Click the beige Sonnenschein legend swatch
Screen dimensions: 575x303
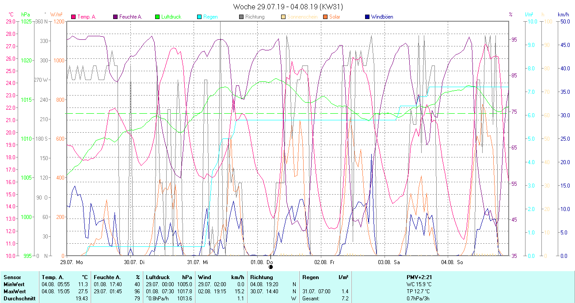[x=283, y=17]
